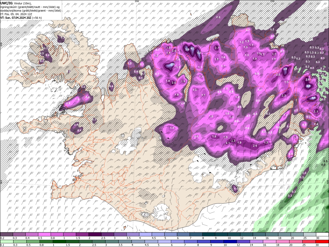Click the 2.2 snowfall value on the map
The image size is (329, 247).
pos(233,141)
